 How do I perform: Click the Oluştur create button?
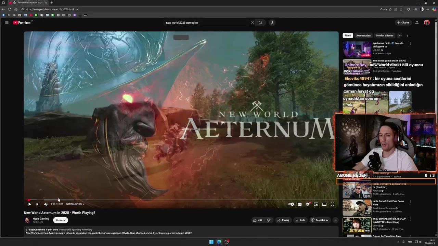(403, 23)
